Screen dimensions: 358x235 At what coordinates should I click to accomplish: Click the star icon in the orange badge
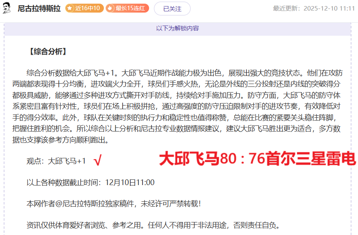coord(70,8)
